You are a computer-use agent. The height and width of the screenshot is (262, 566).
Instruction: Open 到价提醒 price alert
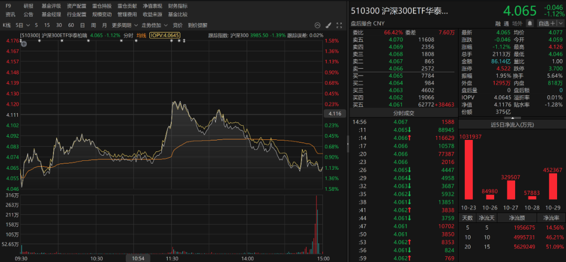point(198,25)
